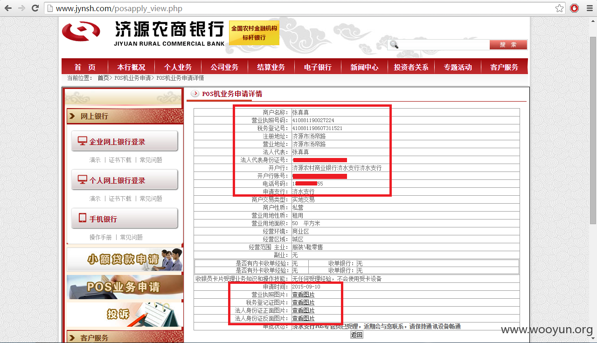Click the 搜索 search button
The height and width of the screenshot is (343, 597).
pos(508,44)
